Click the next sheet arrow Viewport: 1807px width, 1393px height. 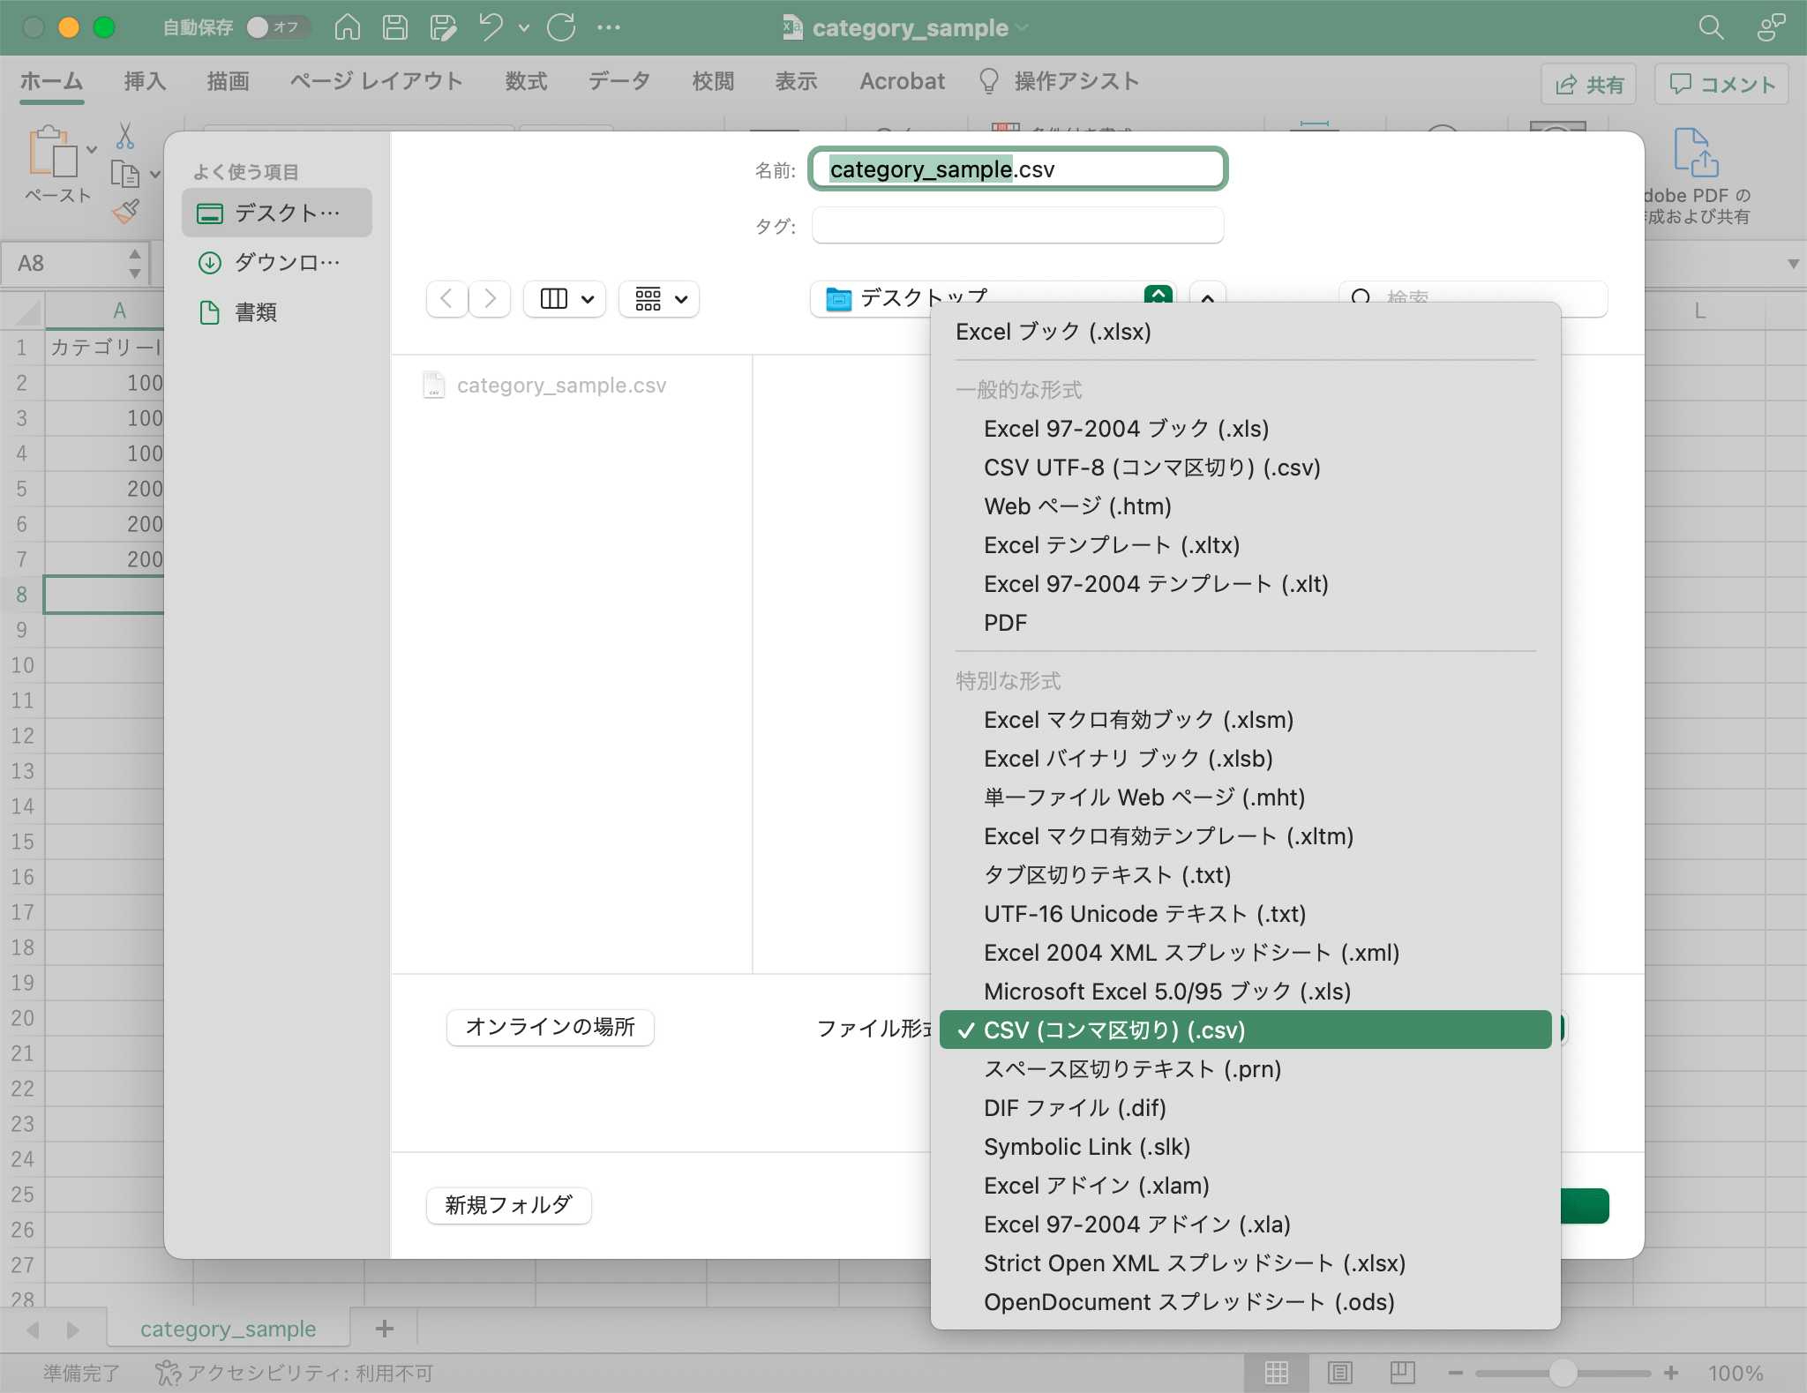pyautogui.click(x=73, y=1329)
